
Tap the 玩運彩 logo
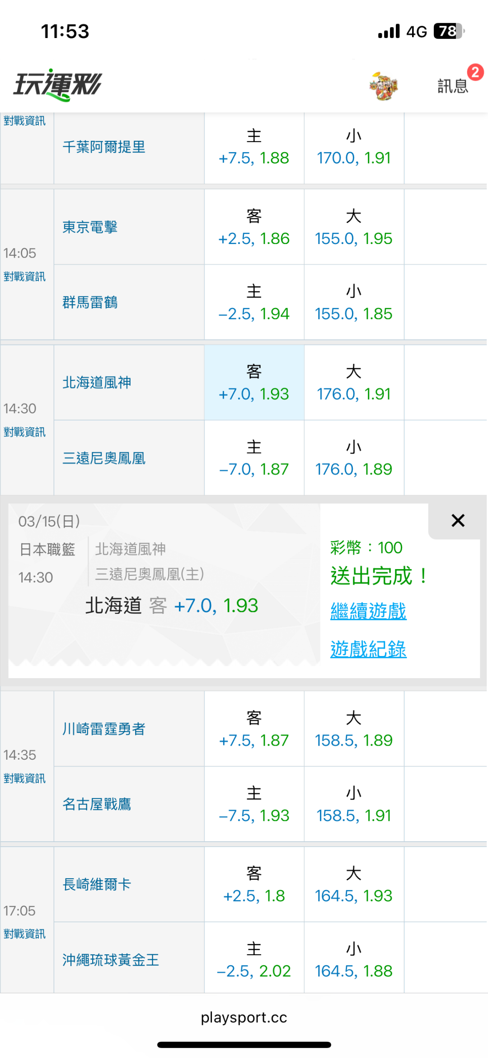click(x=58, y=85)
